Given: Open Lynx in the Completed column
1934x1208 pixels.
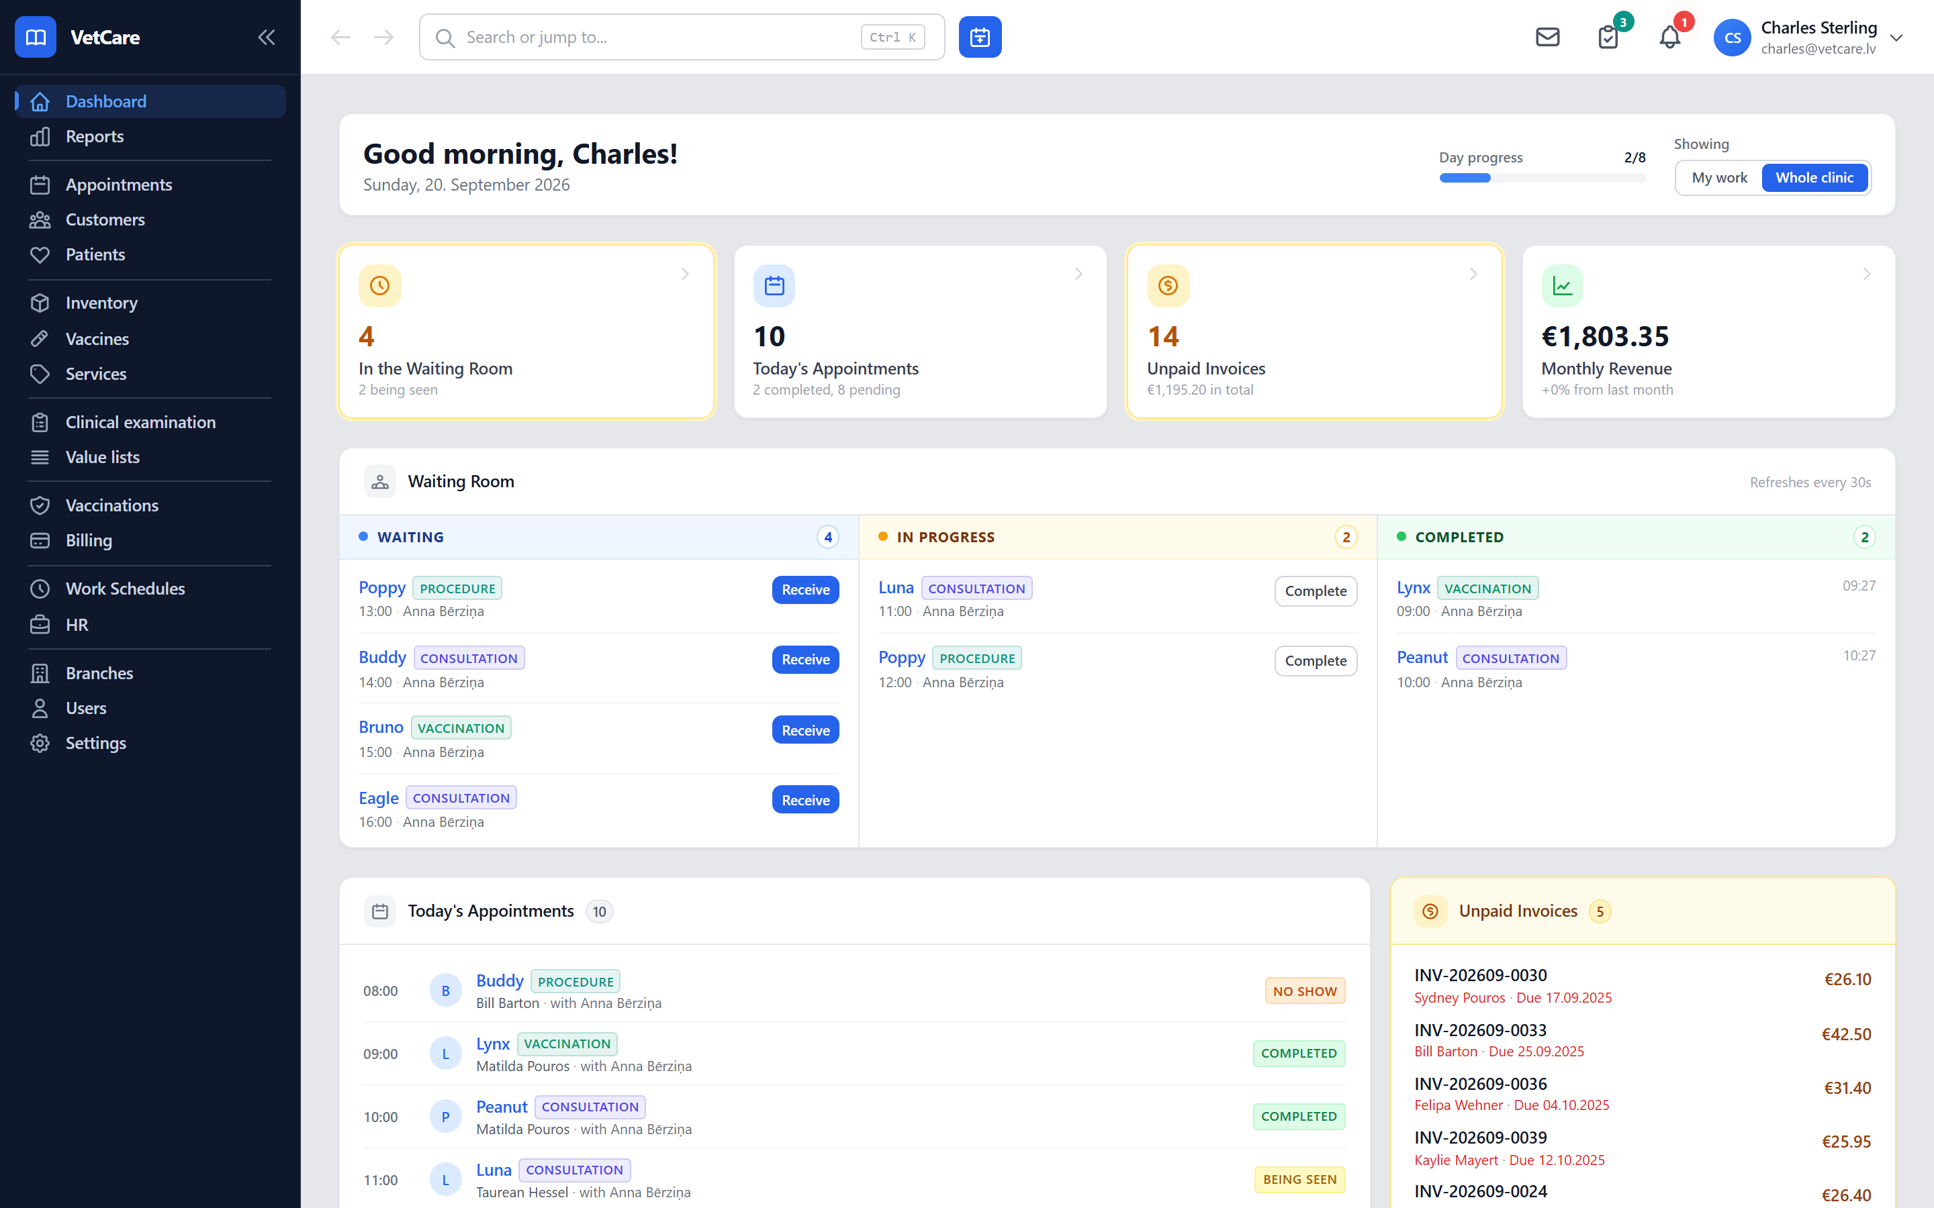Looking at the screenshot, I should coord(1413,588).
